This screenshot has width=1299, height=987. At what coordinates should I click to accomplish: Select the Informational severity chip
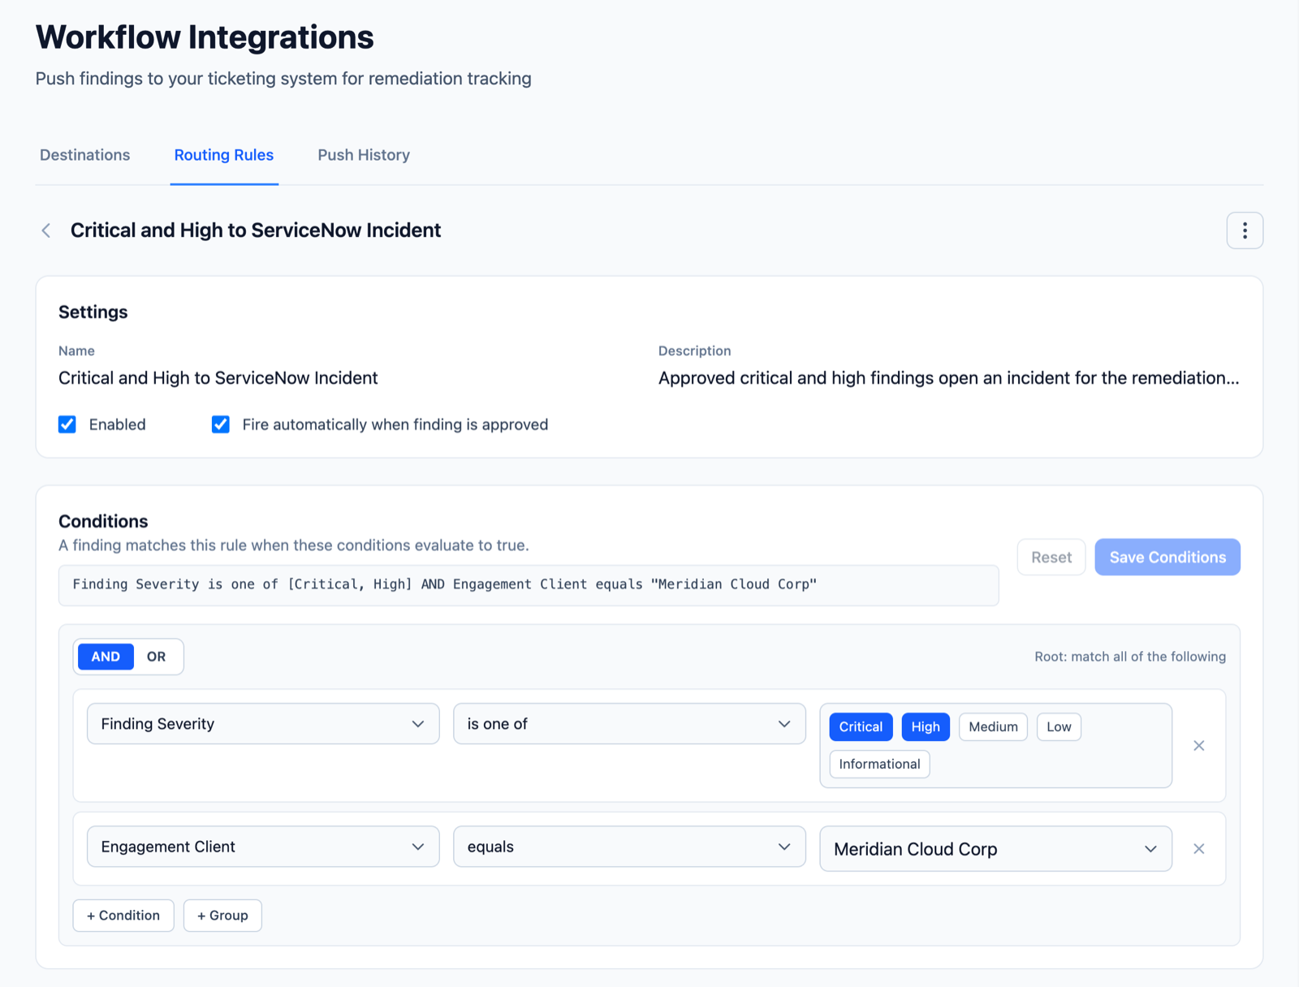pyautogui.click(x=879, y=764)
